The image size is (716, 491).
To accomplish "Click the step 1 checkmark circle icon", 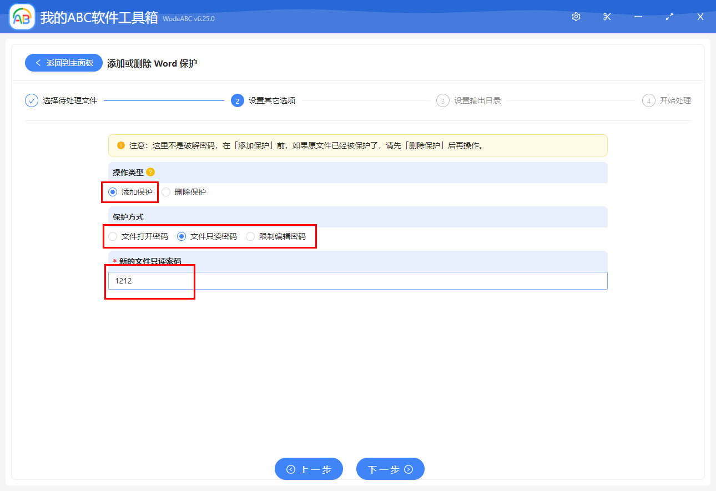I will click(x=32, y=100).
